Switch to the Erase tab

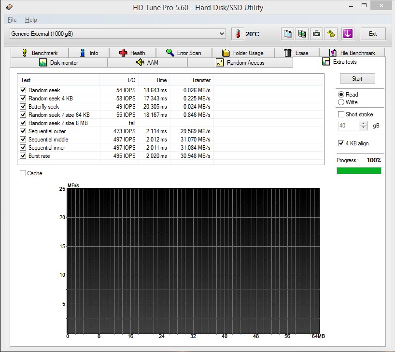pyautogui.click(x=296, y=53)
